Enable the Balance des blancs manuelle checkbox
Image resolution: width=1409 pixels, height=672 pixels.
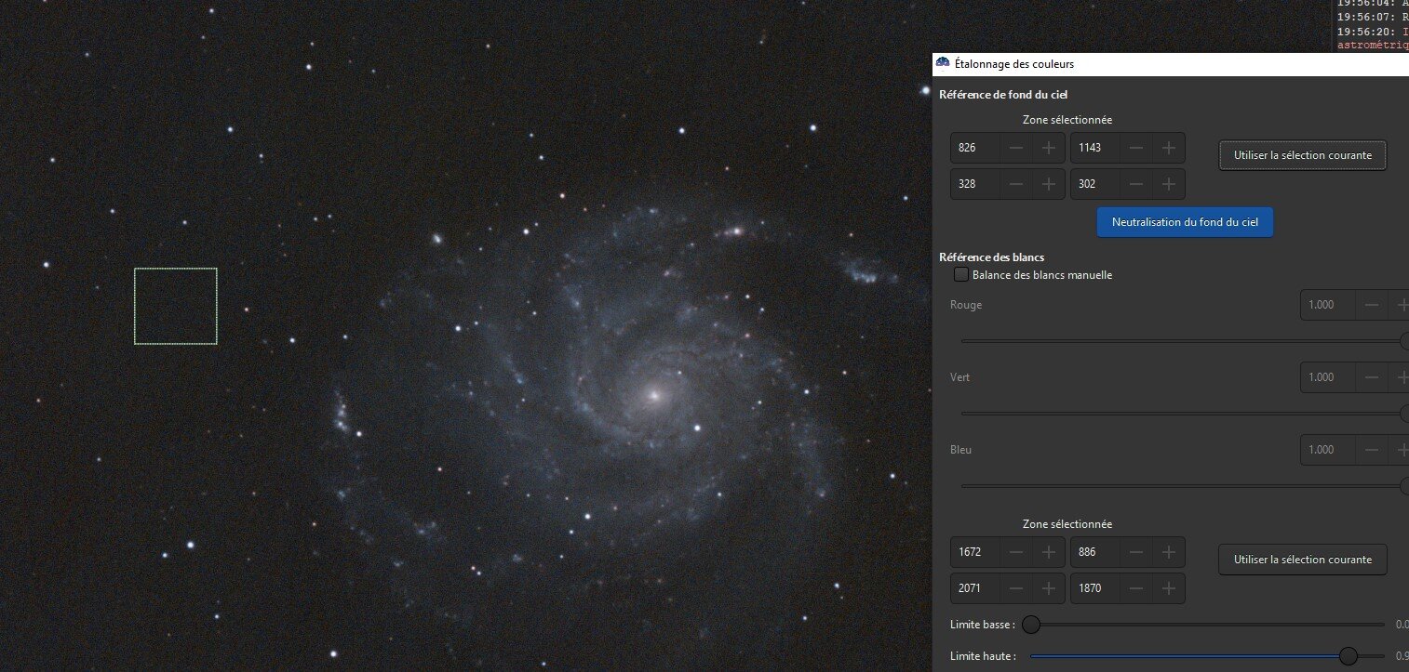pos(961,275)
